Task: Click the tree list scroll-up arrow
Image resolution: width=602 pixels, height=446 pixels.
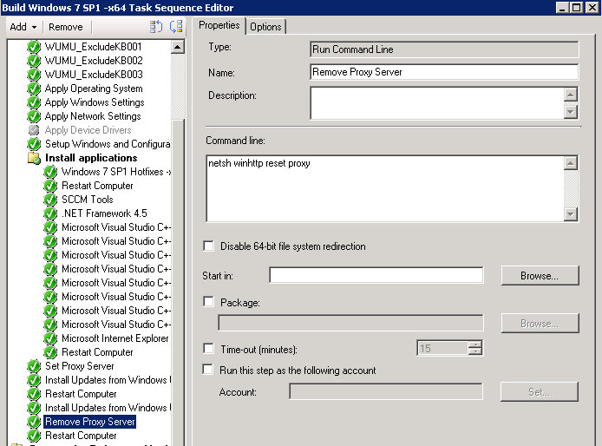Action: pos(178,48)
